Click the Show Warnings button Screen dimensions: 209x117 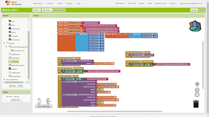coord(44,106)
